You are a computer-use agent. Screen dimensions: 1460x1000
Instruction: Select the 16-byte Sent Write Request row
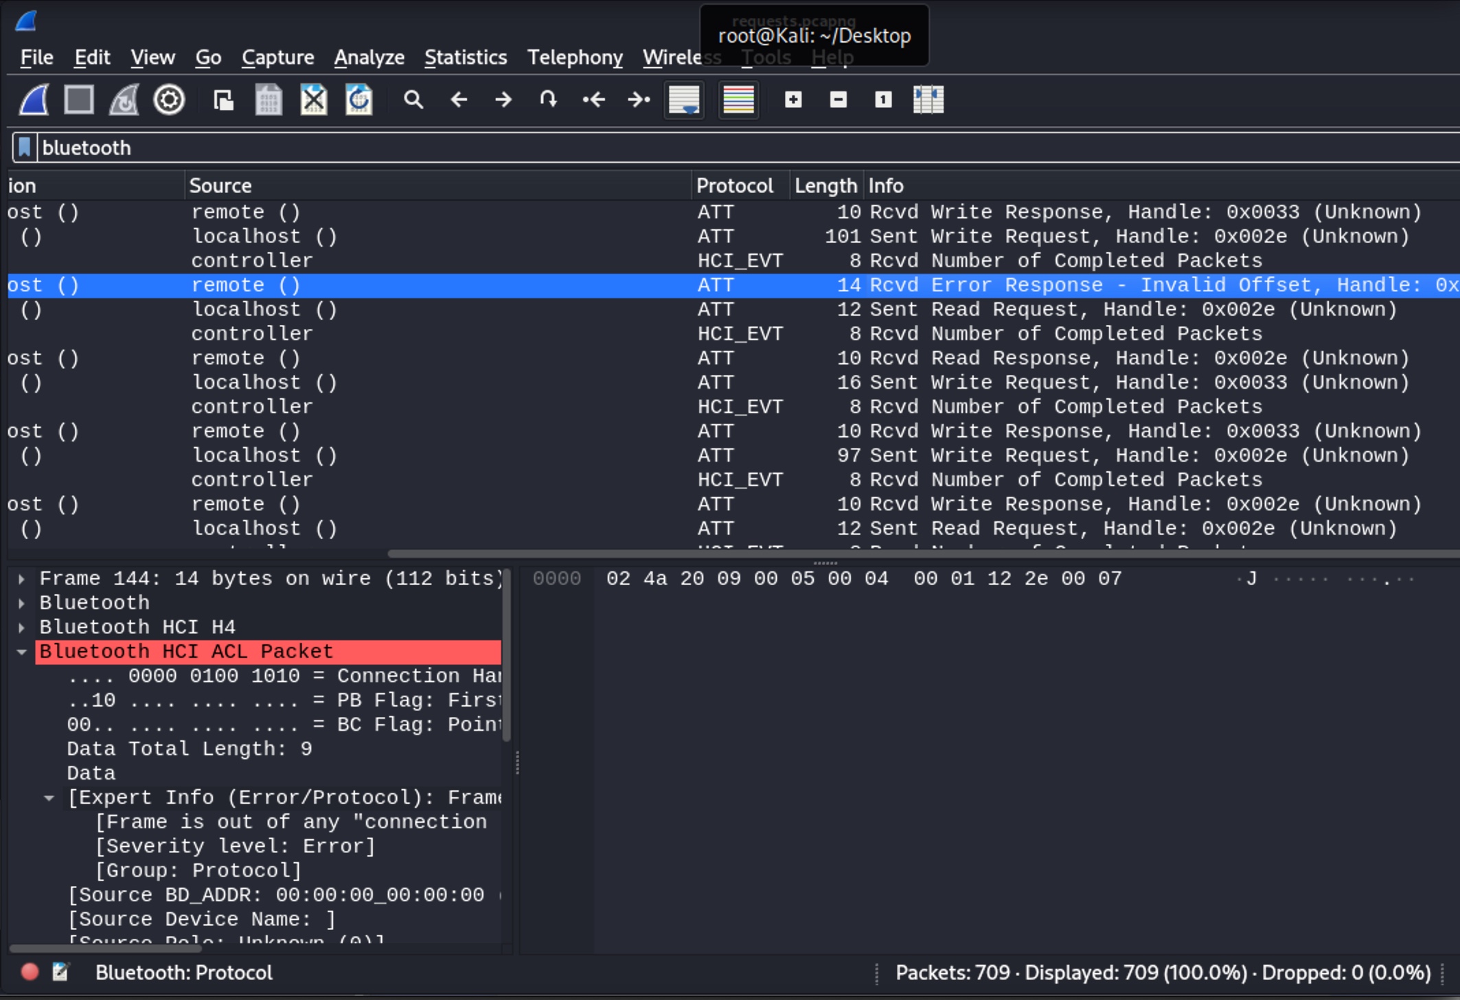733,383
